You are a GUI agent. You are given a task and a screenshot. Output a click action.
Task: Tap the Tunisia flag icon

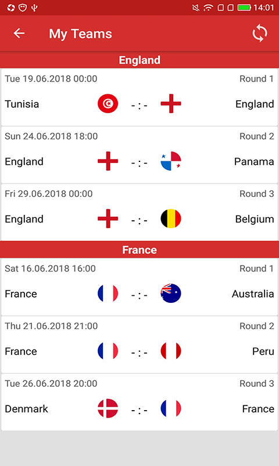click(x=108, y=104)
